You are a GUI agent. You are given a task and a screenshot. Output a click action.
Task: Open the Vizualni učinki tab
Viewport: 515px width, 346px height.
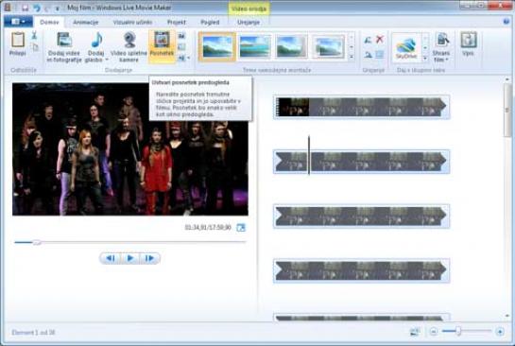tap(132, 22)
